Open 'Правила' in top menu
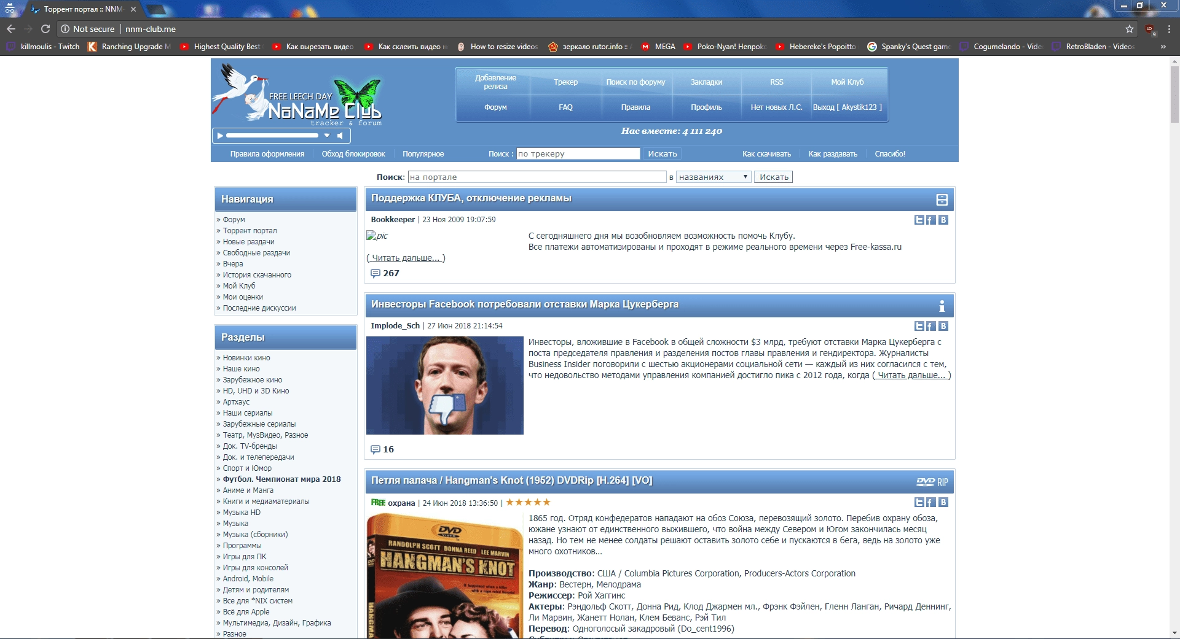The height and width of the screenshot is (639, 1180). [635, 107]
